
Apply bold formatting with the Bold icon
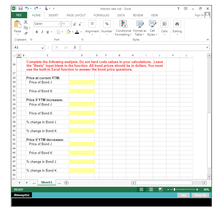[x=36, y=32]
